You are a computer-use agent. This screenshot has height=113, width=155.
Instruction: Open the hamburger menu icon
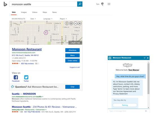pos(109,4)
